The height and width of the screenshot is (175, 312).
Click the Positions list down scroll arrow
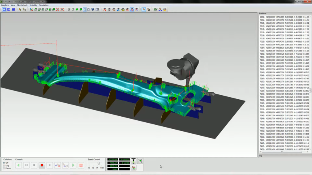pos(310,149)
